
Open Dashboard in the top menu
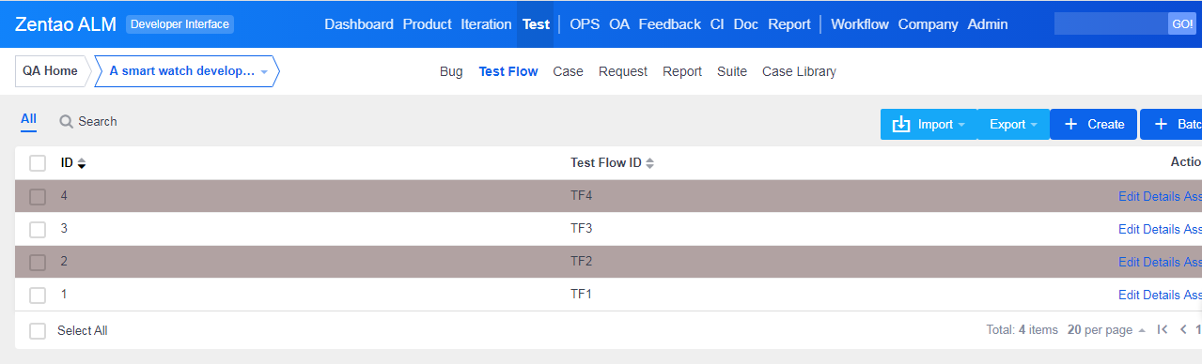coord(359,24)
